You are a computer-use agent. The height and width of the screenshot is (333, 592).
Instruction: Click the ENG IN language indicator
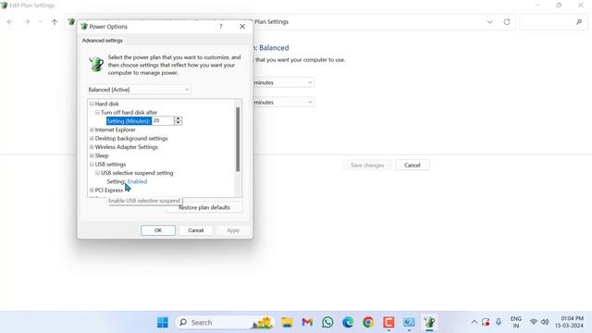(516, 322)
